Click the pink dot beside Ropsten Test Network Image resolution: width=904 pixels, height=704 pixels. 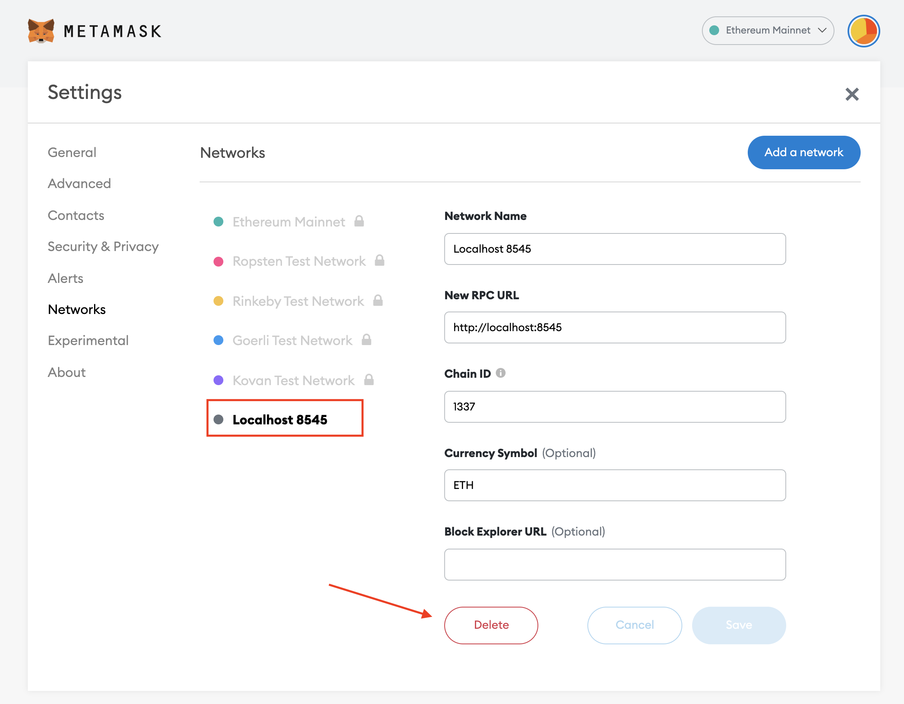(218, 261)
